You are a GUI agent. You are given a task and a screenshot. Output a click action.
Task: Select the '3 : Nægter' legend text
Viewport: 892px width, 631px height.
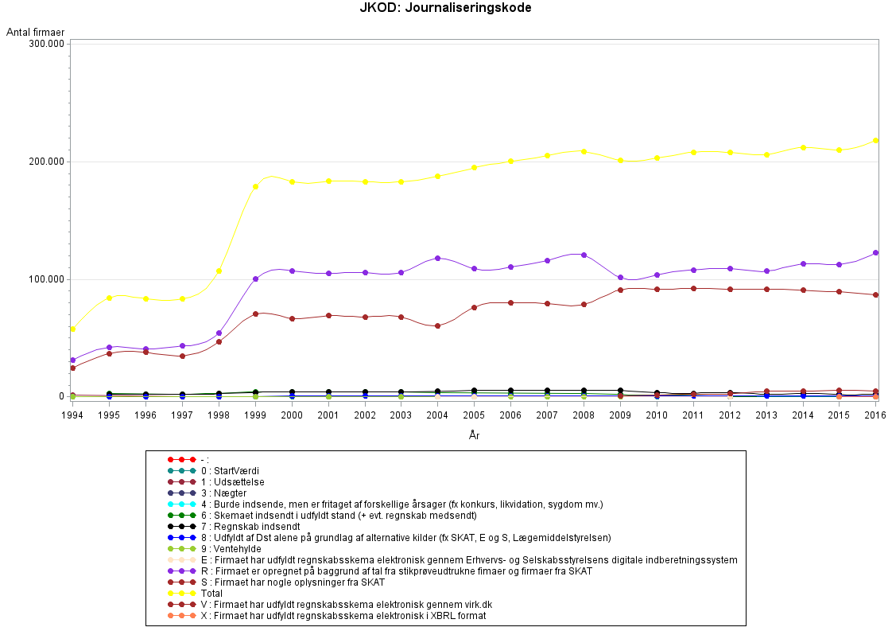click(x=223, y=493)
